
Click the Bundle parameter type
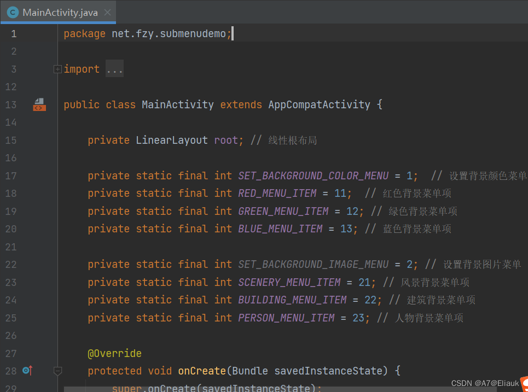(x=250, y=371)
